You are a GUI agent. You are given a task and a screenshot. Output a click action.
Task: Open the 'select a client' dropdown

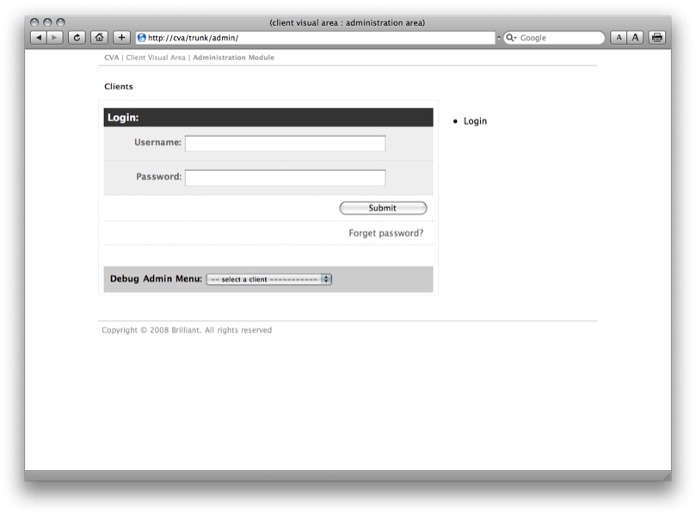click(268, 279)
